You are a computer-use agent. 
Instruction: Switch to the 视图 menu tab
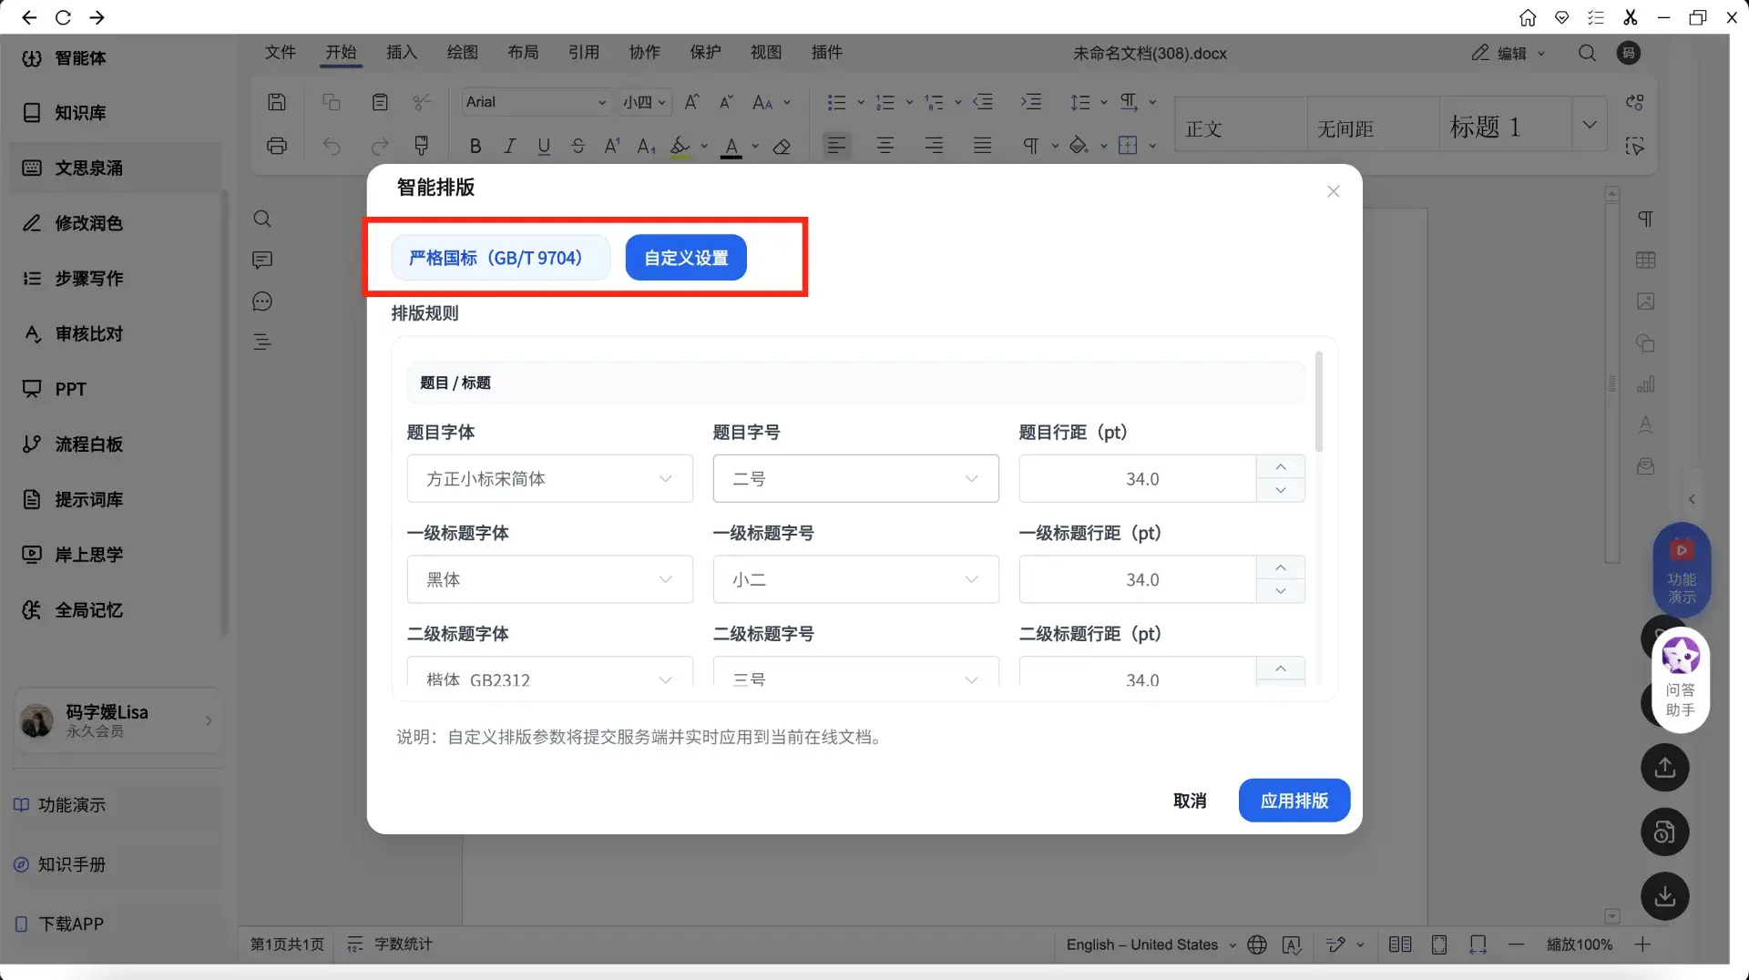tap(765, 53)
